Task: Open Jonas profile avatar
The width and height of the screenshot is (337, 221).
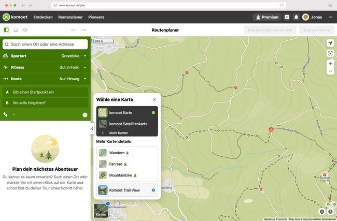Action: (x=305, y=17)
